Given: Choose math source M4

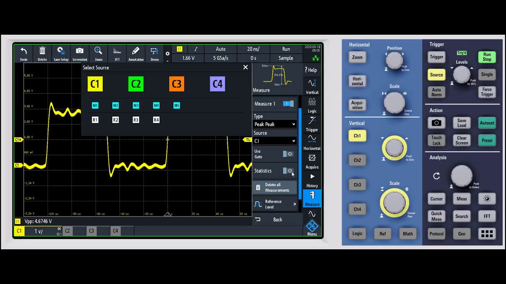Looking at the screenshot, I should coord(156,105).
